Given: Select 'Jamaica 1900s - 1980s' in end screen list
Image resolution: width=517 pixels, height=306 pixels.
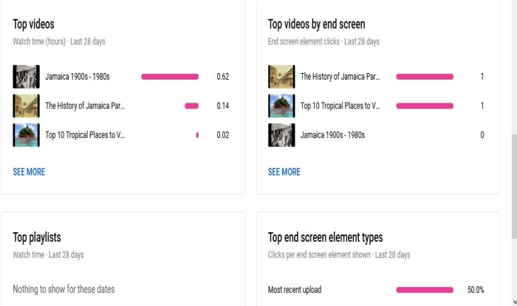Looking at the screenshot, I should (332, 136).
